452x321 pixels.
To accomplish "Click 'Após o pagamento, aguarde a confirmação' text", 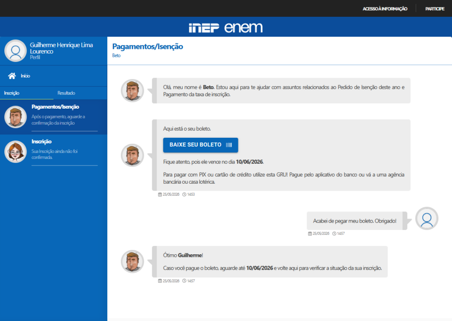I will point(58,120).
